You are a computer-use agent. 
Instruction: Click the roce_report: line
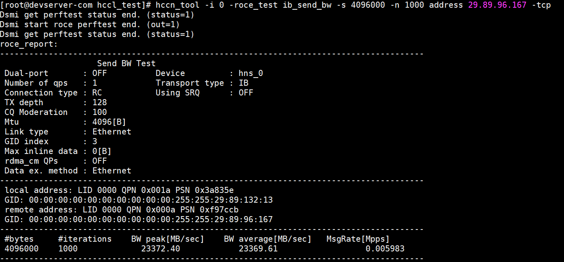pyautogui.click(x=29, y=44)
